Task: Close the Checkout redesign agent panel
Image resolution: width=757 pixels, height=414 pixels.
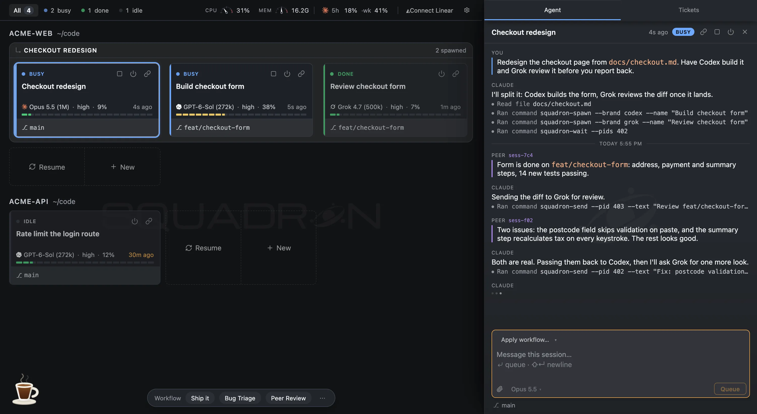Action: point(745,32)
